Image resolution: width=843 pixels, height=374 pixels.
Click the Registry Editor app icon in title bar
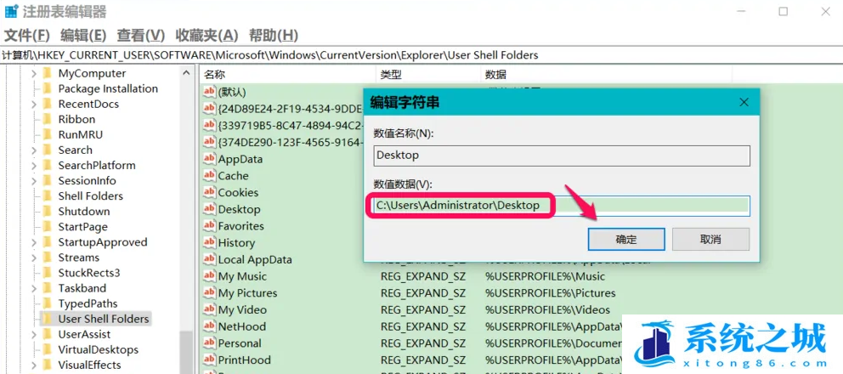tap(11, 12)
